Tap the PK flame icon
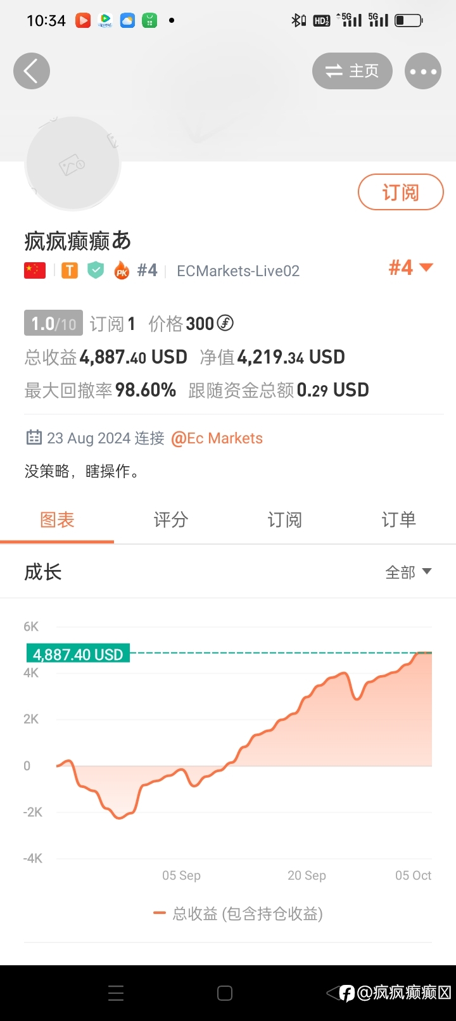Image resolution: width=456 pixels, height=1021 pixels. click(122, 270)
